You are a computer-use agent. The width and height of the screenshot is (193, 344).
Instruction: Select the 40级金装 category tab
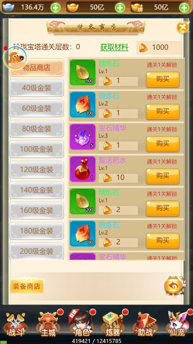(37, 88)
